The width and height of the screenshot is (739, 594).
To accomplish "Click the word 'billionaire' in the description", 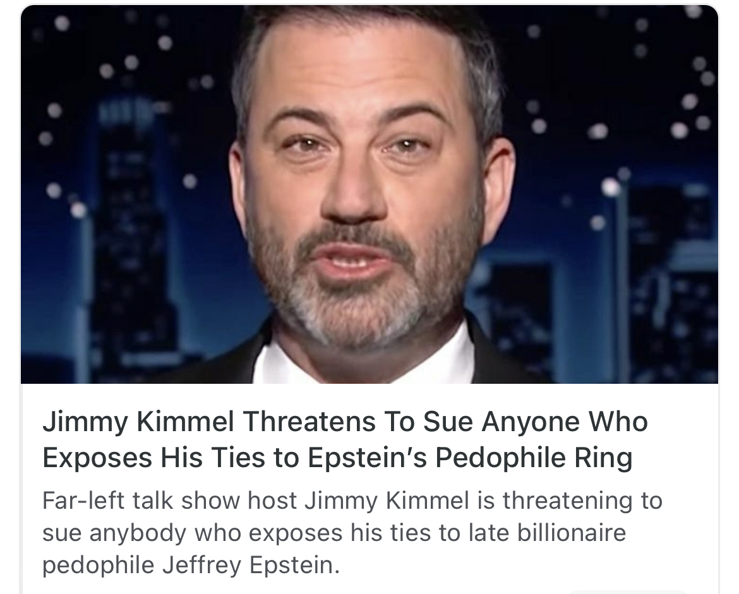I will (x=572, y=533).
